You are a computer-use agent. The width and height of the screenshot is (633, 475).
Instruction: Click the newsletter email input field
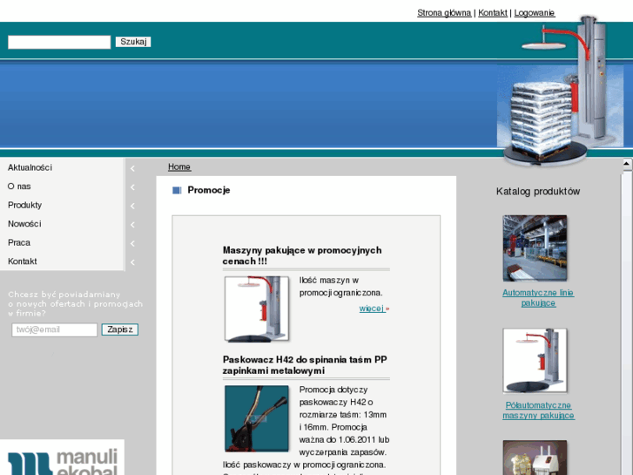pos(55,329)
